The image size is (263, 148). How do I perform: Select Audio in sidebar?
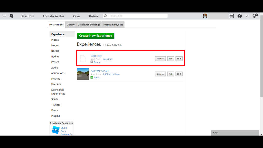click(54, 68)
